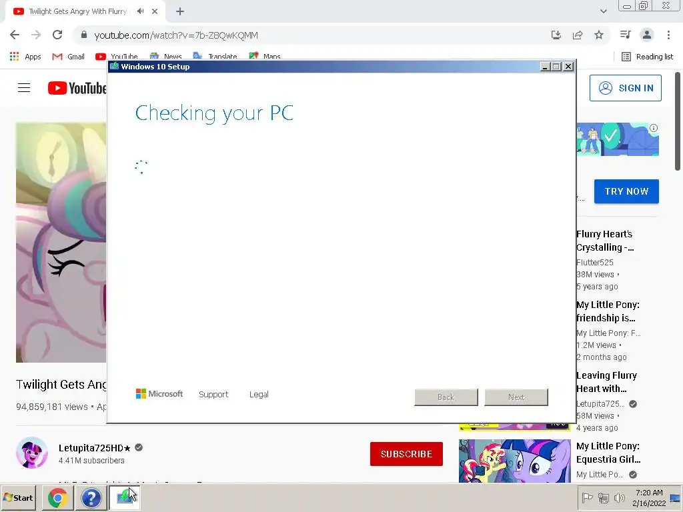
Task: Open the Chrome profile avatar
Action: (x=647, y=35)
